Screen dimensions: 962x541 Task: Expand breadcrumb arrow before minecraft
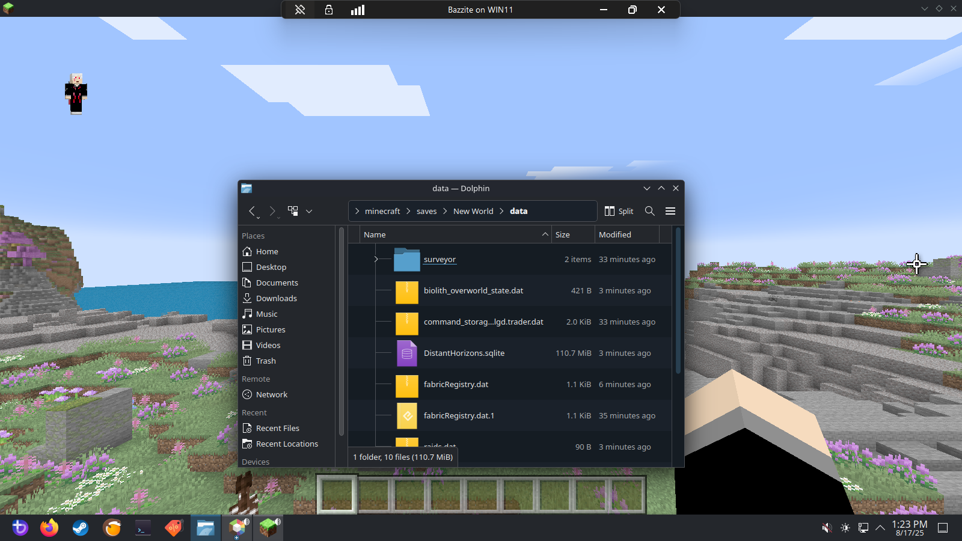tap(357, 211)
